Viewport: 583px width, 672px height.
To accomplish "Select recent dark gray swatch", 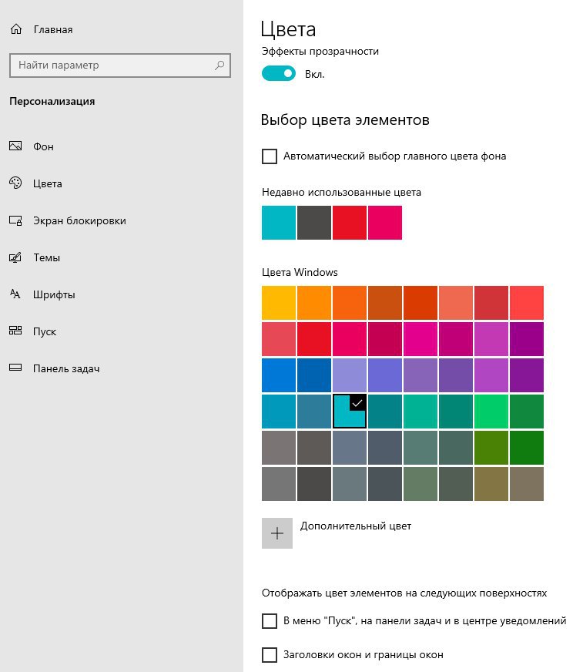I will (x=314, y=223).
